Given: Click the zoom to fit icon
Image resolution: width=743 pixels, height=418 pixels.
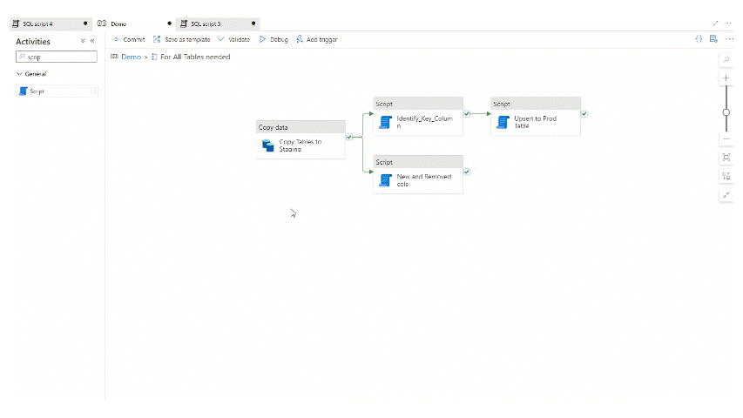Looking at the screenshot, I should click(726, 158).
